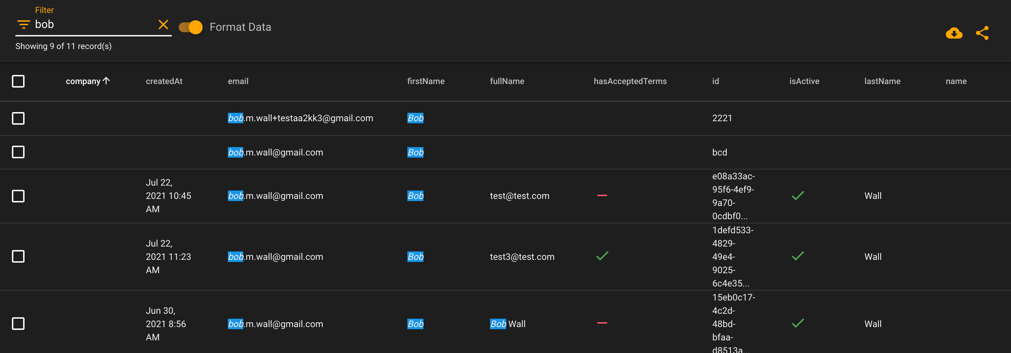
Task: Click lastName Wall in test3@test.com row
Action: [x=873, y=256]
